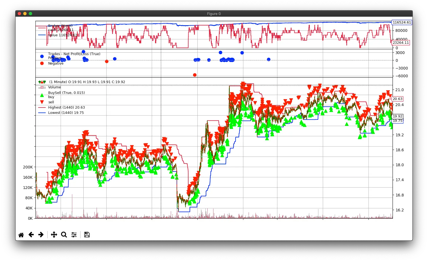Click the yellow minimize window button

[x=25, y=14]
